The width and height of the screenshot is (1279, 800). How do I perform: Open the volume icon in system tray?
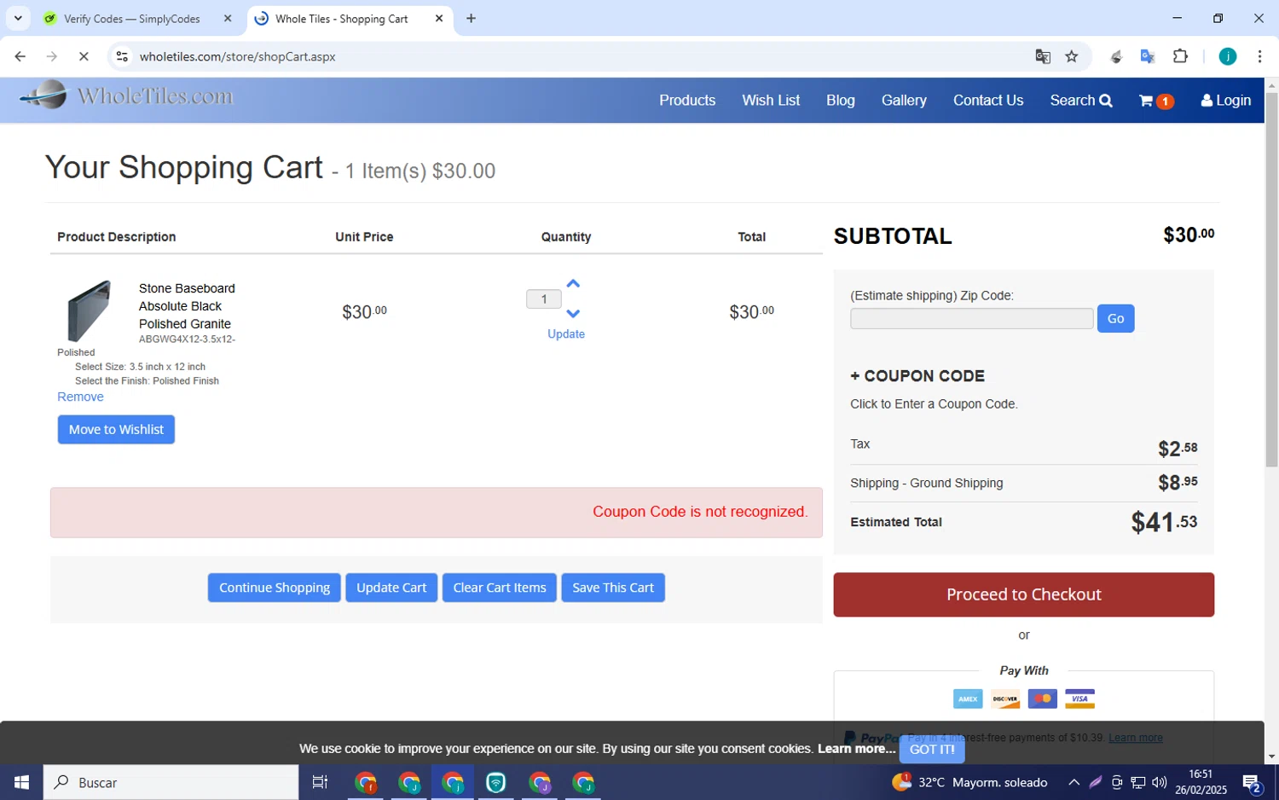(x=1159, y=782)
